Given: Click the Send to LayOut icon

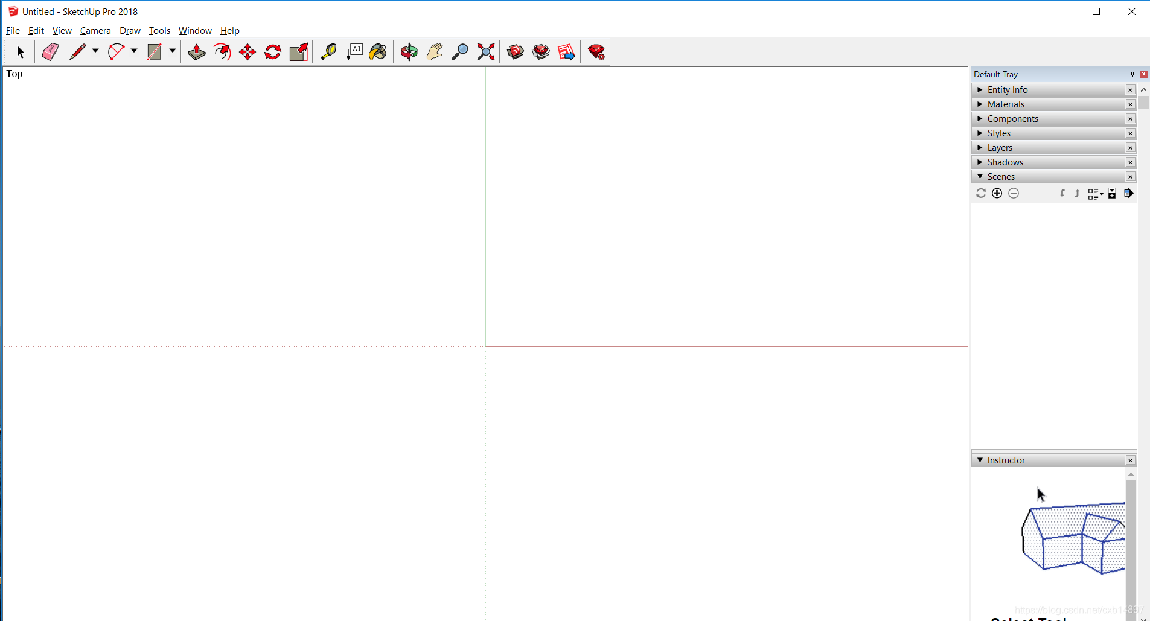Looking at the screenshot, I should (x=566, y=52).
